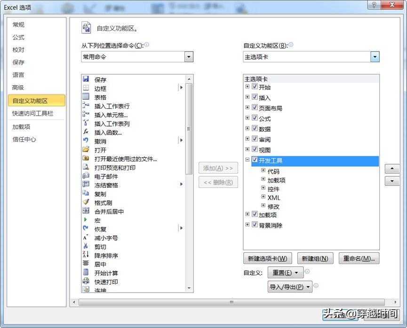Select the 剪切 scissors icon

86,246
